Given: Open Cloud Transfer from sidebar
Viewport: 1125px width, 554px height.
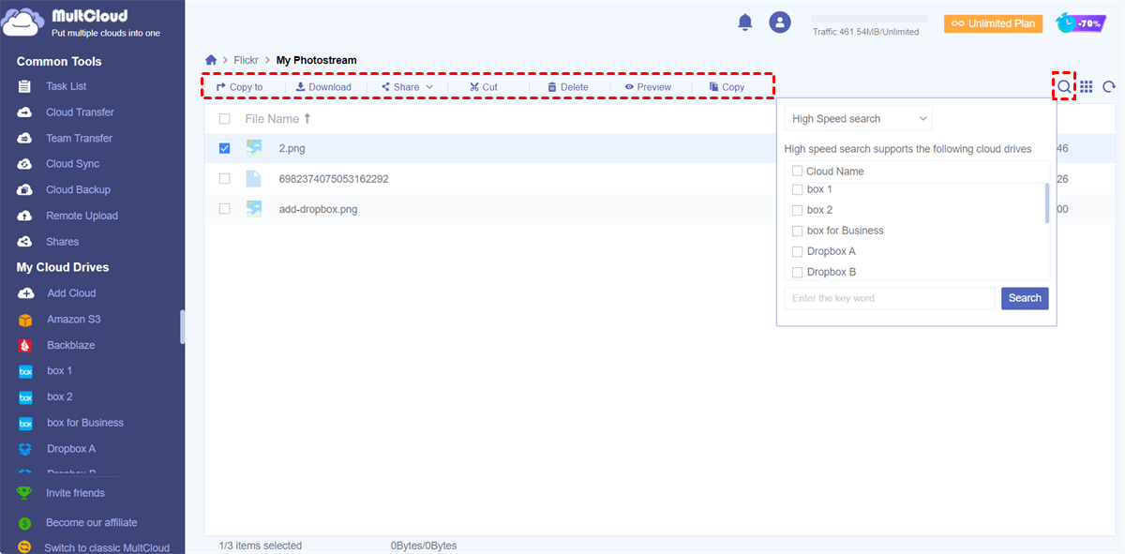Looking at the screenshot, I should pyautogui.click(x=80, y=112).
